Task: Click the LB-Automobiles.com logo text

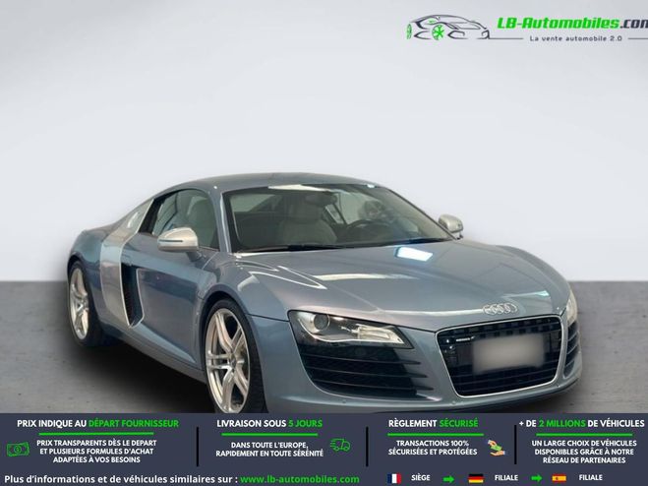Action: click(x=572, y=24)
